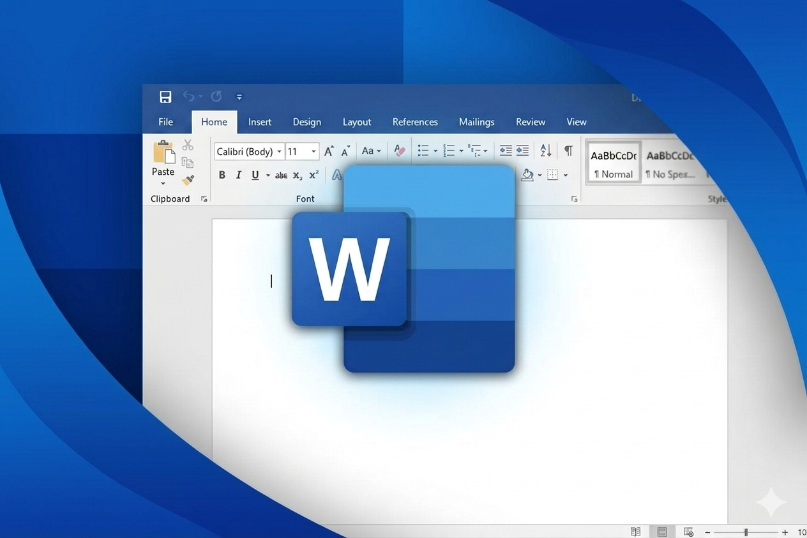Click the Increase Indent icon
Screen dimensions: 807x538
pyautogui.click(x=522, y=151)
